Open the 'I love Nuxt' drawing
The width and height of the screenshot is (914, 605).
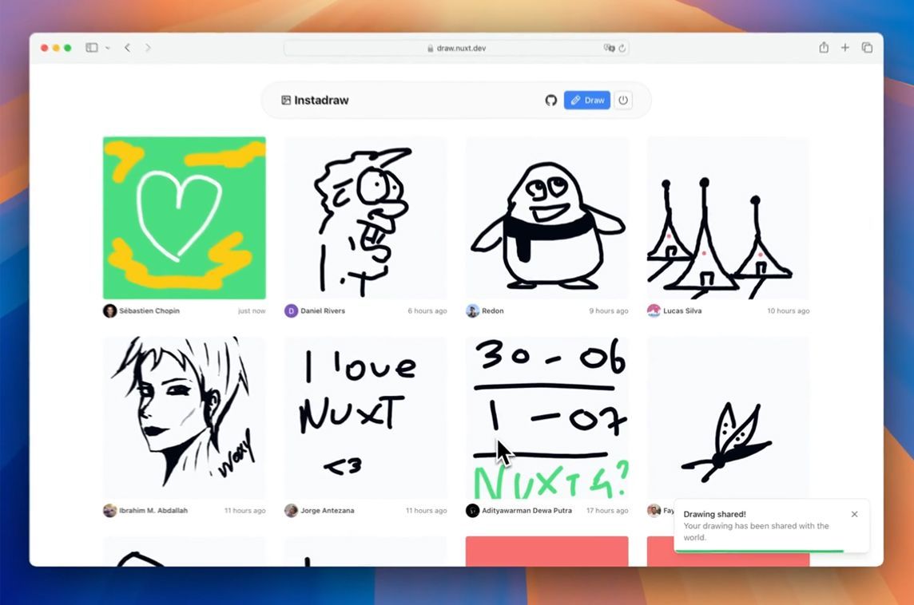365,417
